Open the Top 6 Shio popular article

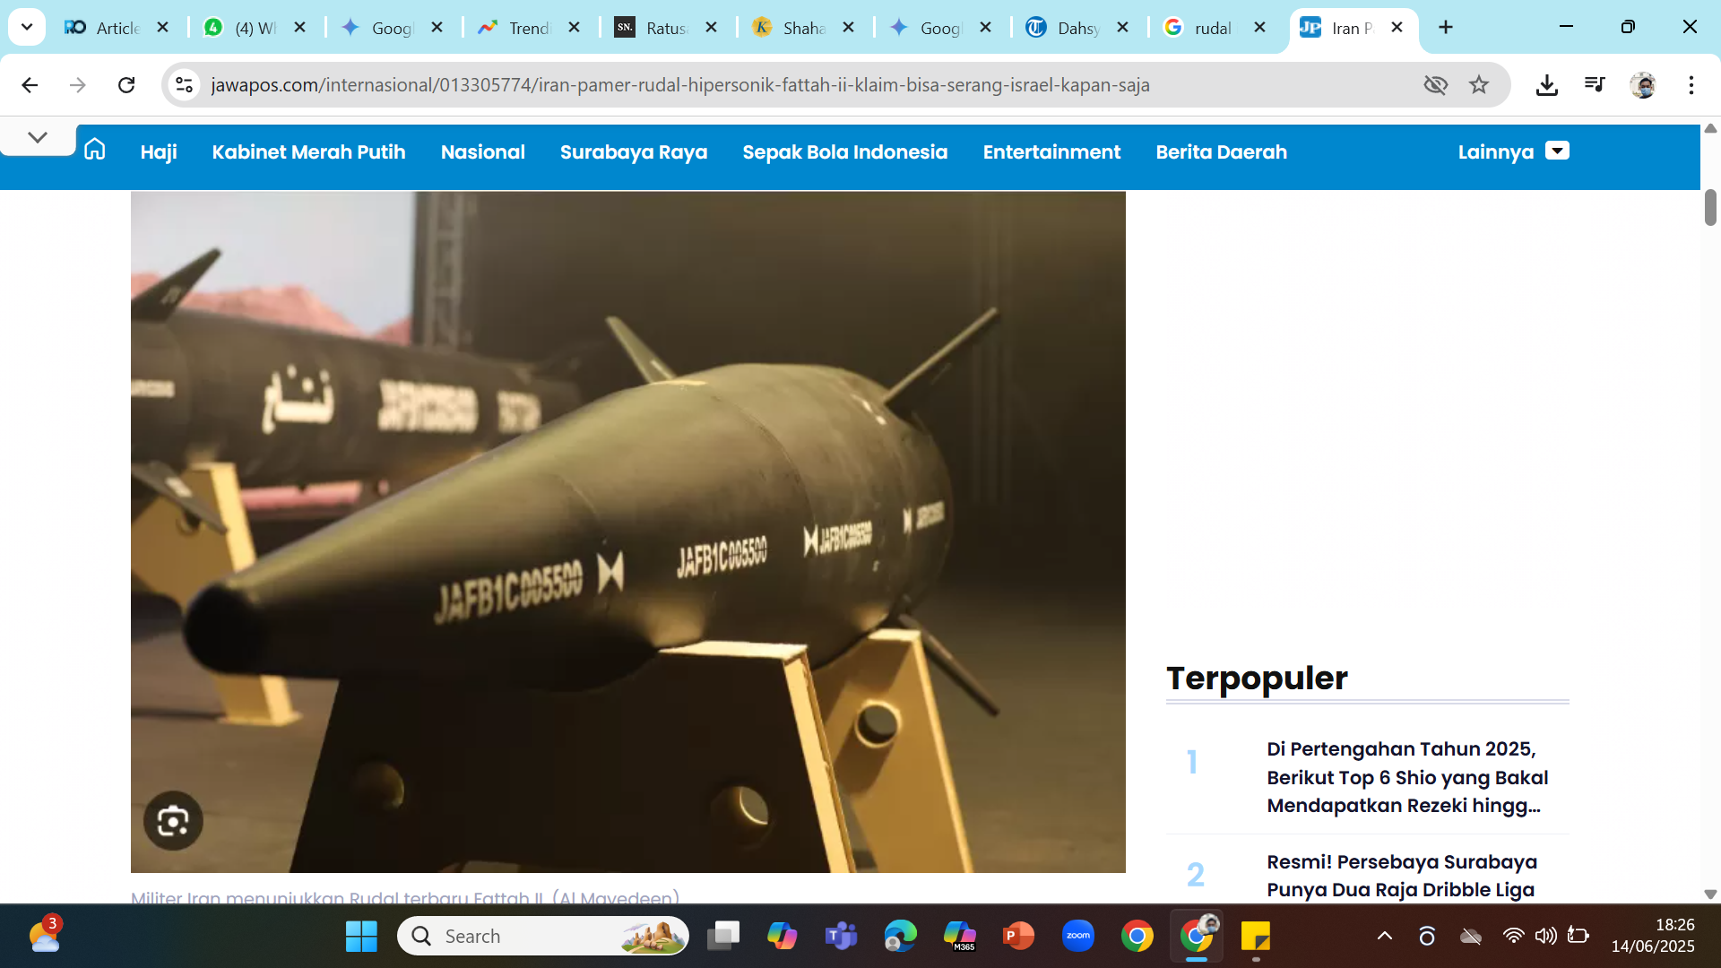(x=1407, y=777)
